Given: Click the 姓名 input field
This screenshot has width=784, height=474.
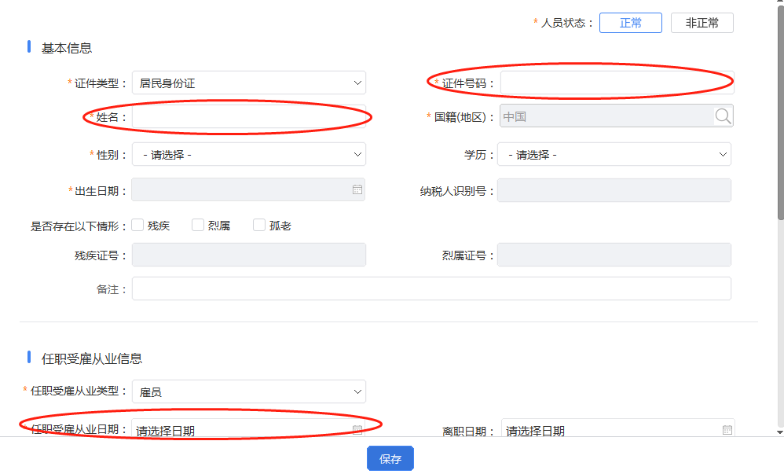Looking at the screenshot, I should tap(249, 116).
